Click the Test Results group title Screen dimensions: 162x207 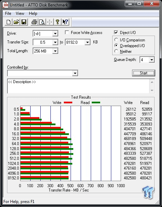pos(81,97)
